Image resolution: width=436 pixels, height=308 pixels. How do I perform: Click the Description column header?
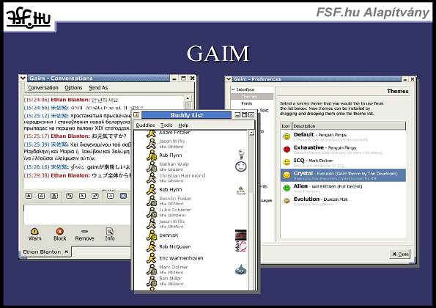point(349,126)
